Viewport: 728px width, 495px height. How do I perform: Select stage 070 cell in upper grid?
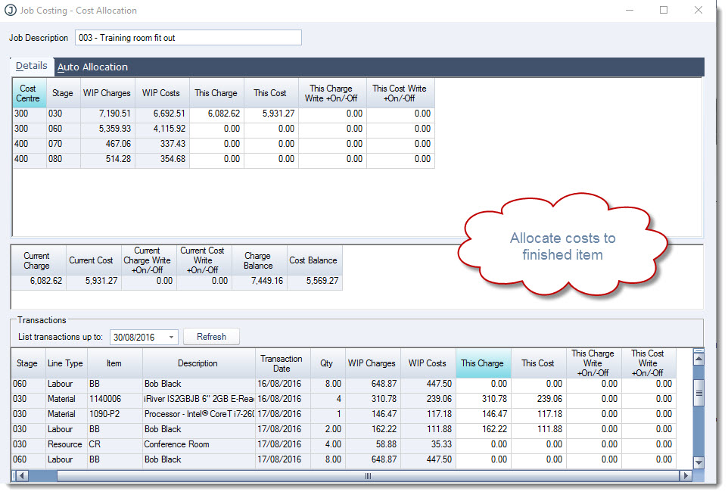click(63, 144)
